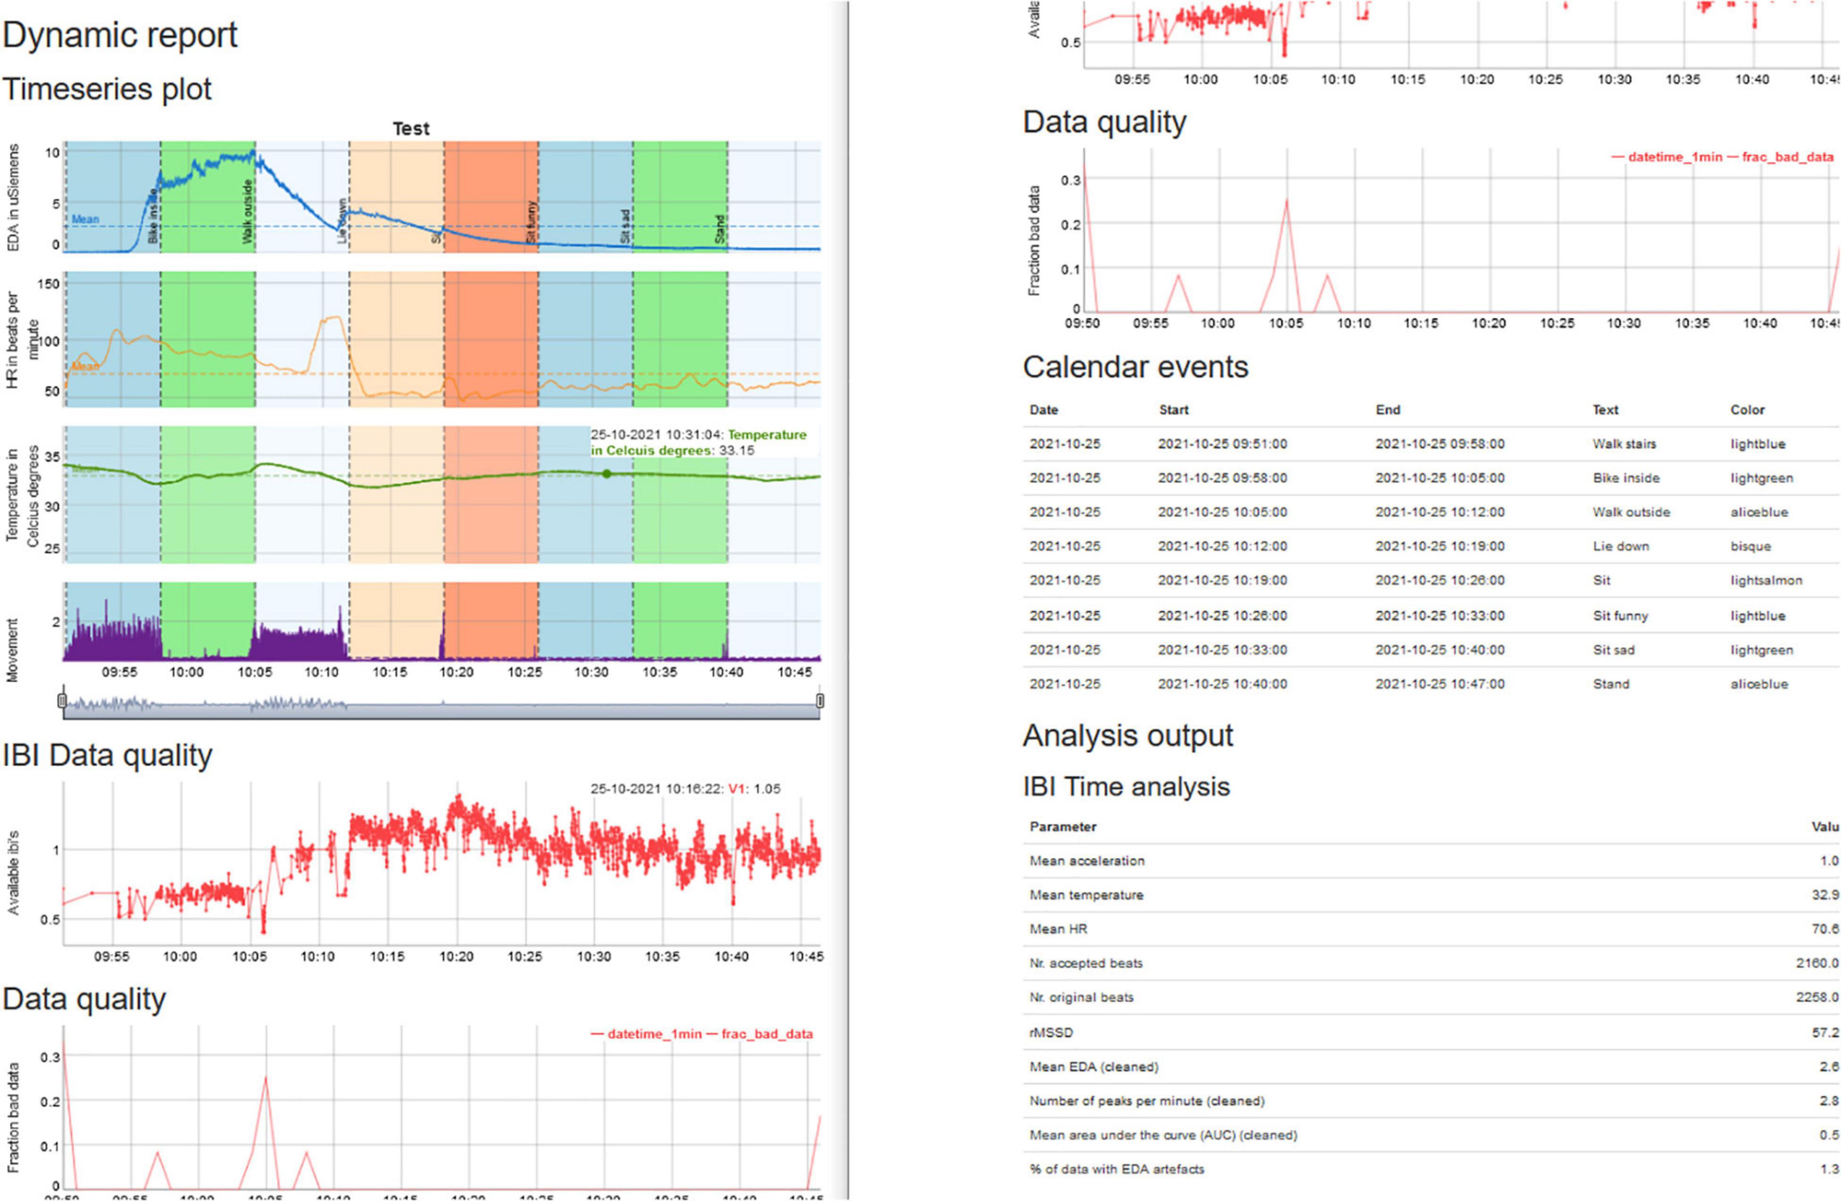Click the 'Analysis output' heading
Screen dimensions: 1841x1201
point(1127,735)
